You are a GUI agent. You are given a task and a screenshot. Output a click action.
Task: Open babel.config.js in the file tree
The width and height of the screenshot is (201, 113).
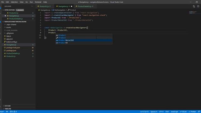12,42
